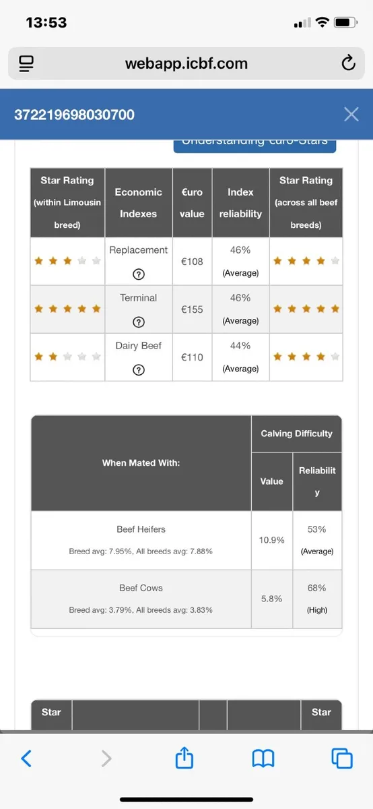Tap the Calving Difficulty column header
The height and width of the screenshot is (809, 373).
point(296,433)
